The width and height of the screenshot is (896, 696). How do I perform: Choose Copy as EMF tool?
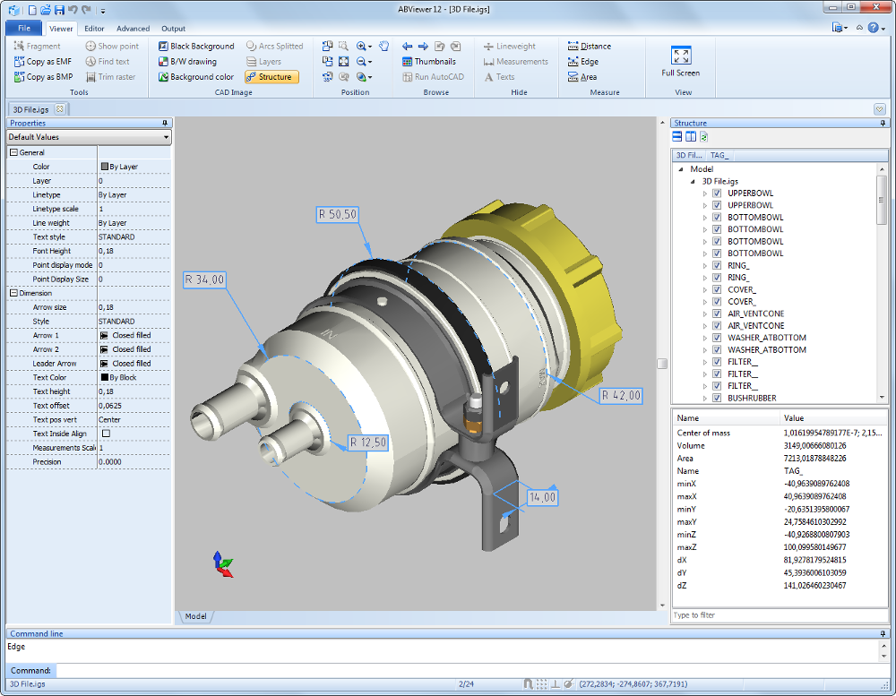(x=43, y=62)
